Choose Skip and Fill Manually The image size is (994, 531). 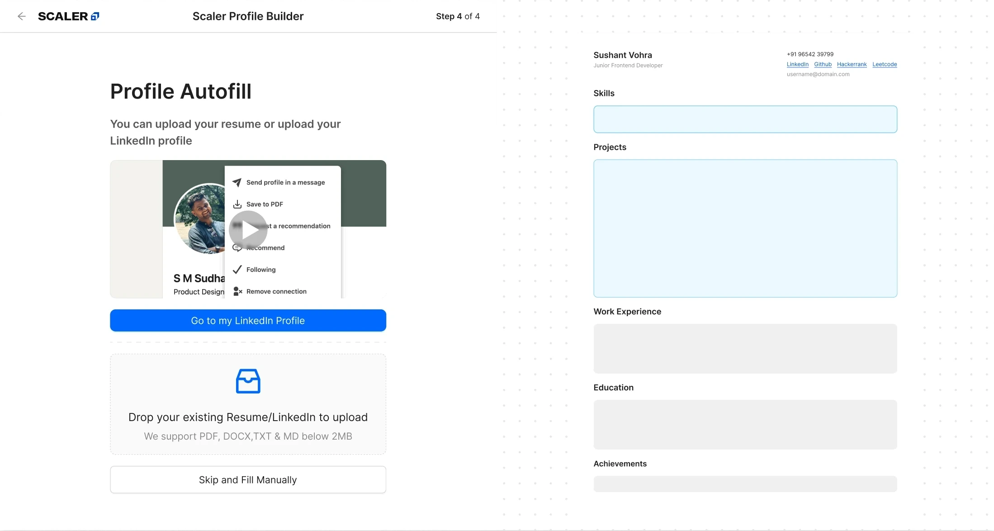(248, 479)
